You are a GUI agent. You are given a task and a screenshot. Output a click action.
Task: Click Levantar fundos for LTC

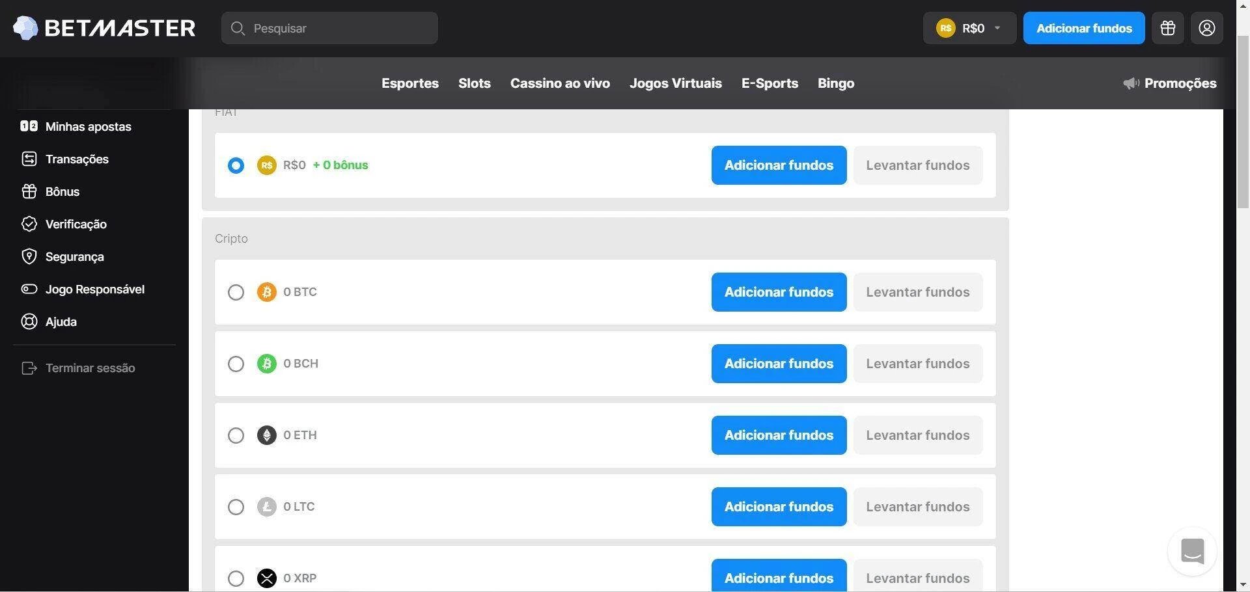tap(918, 507)
